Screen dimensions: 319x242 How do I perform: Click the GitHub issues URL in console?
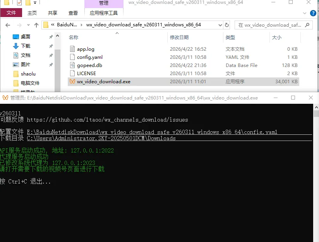coord(107,120)
